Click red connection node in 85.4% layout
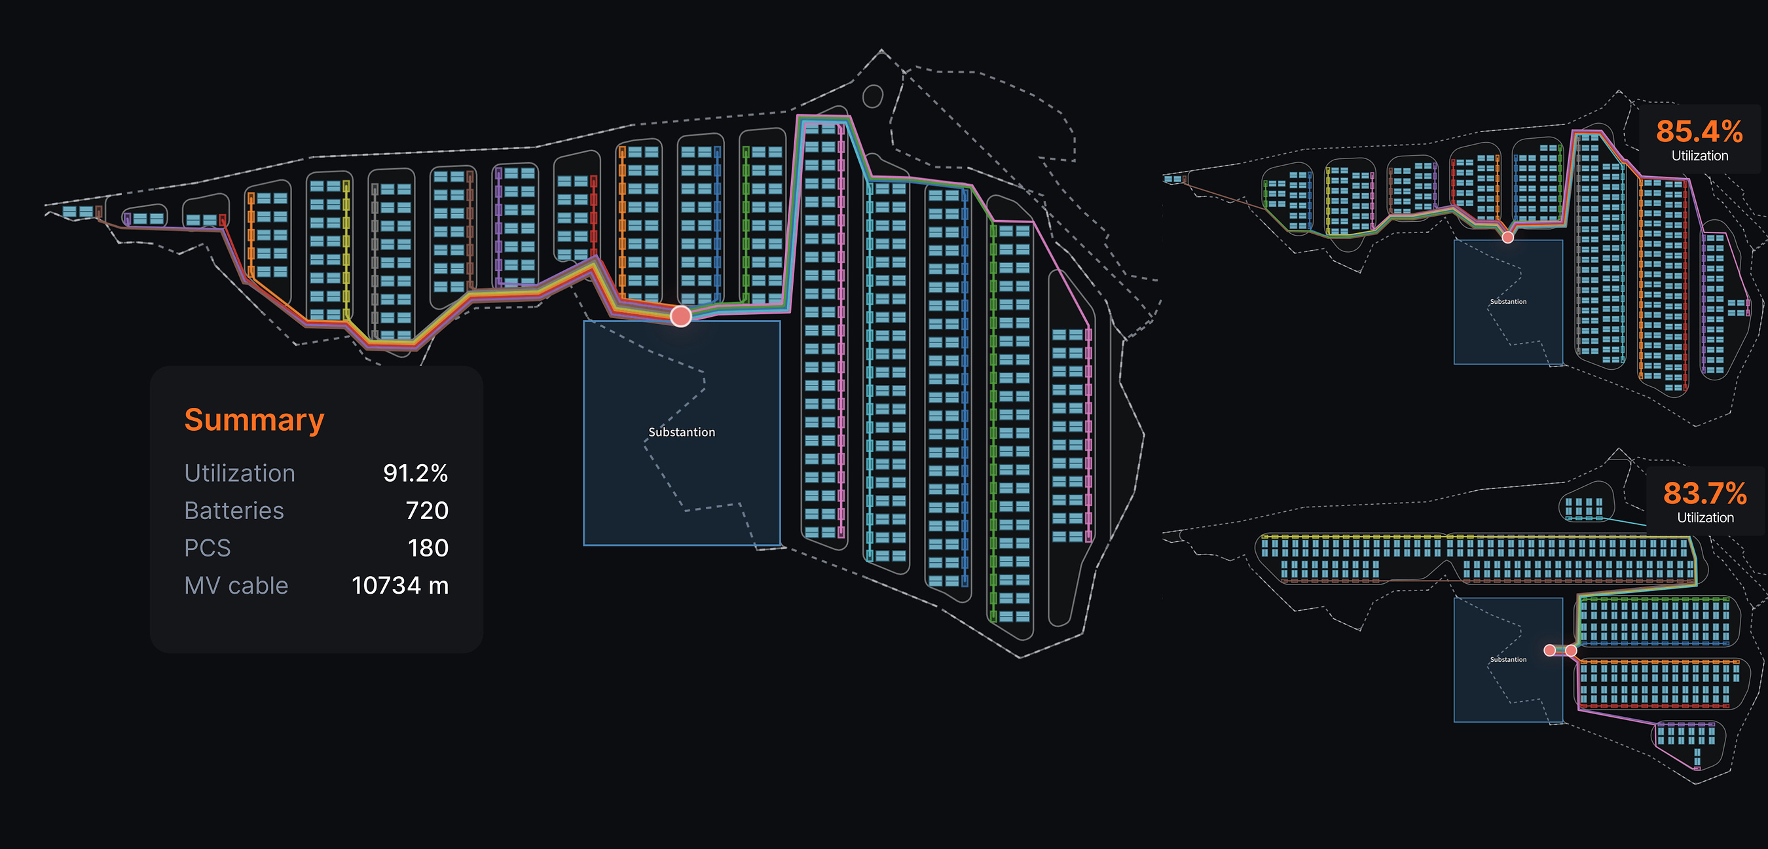The height and width of the screenshot is (849, 1768). tap(1508, 238)
